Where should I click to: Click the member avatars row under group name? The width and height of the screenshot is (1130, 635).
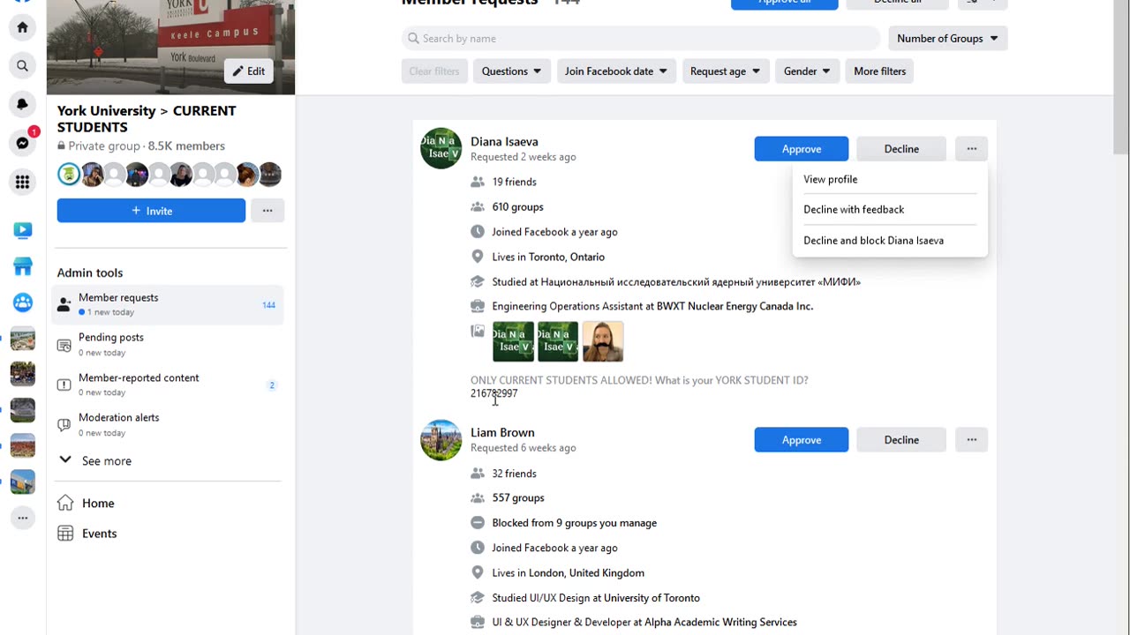tap(169, 175)
